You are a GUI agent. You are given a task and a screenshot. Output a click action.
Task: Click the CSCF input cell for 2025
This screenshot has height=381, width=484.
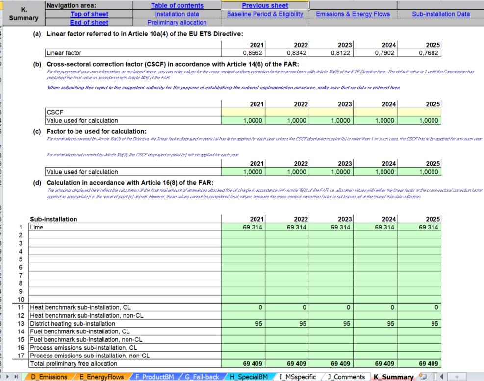[x=419, y=112]
